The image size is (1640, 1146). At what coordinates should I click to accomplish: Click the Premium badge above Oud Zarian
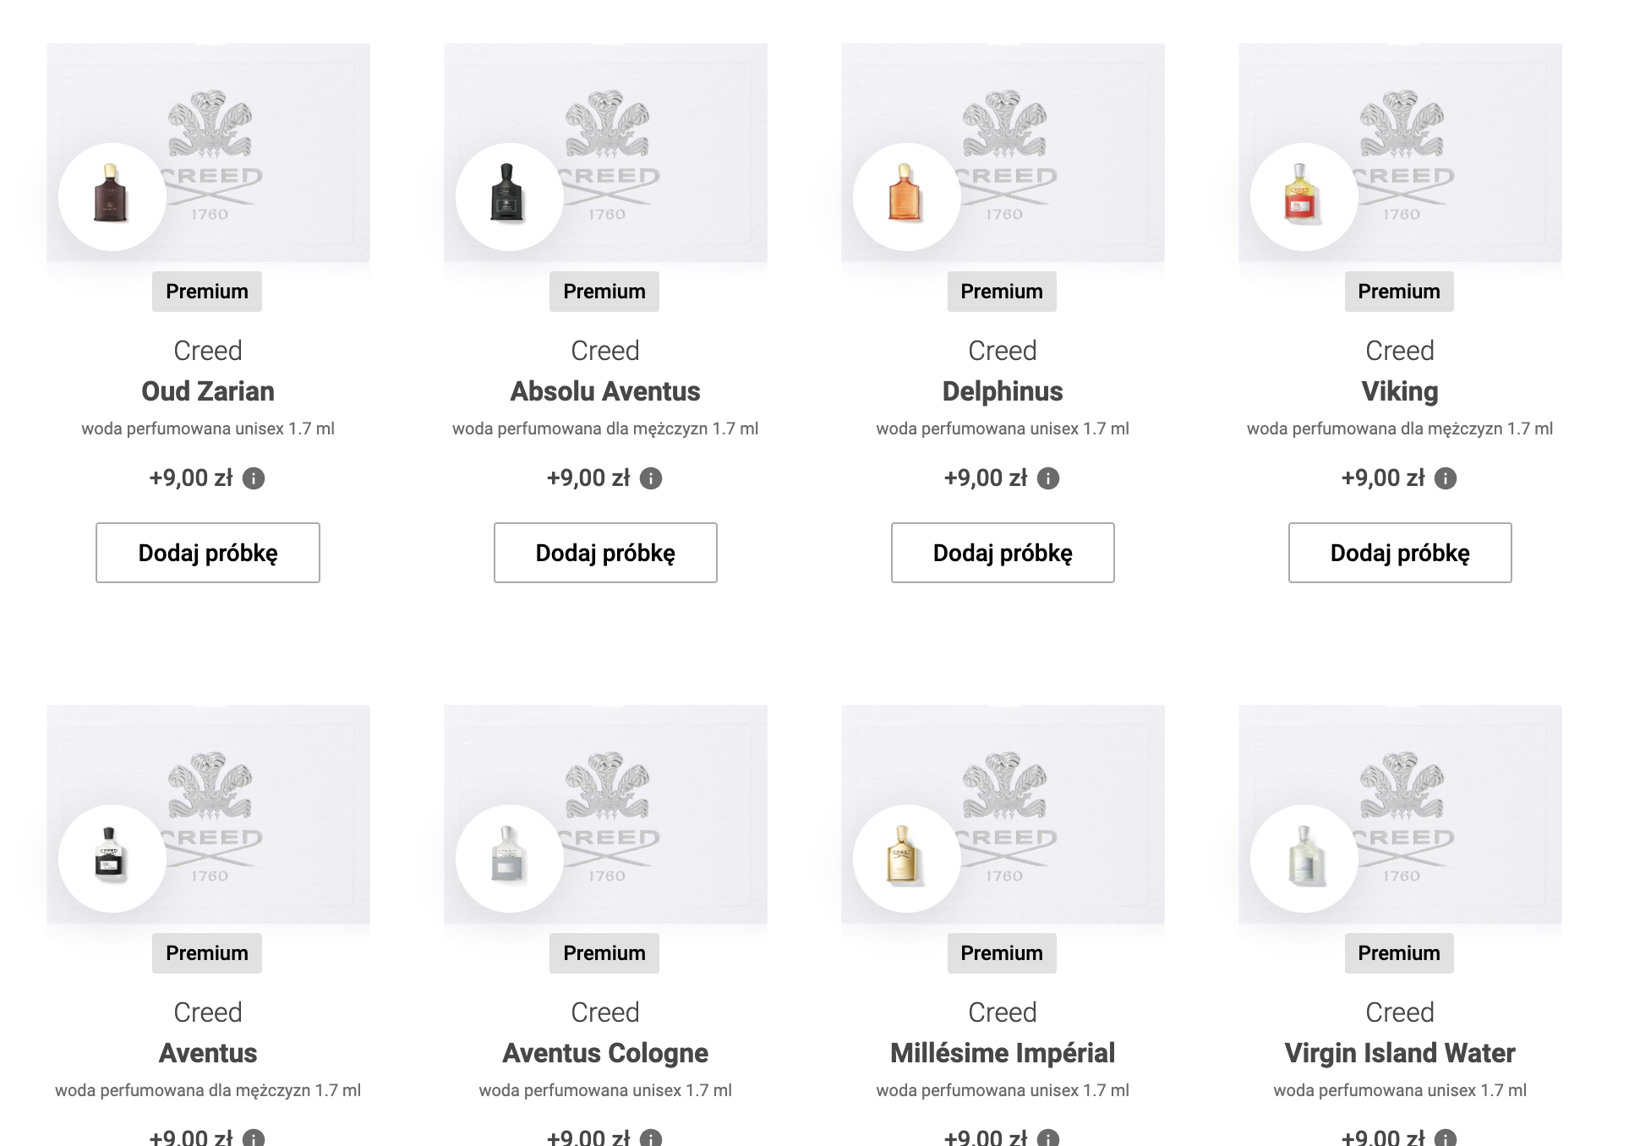pyautogui.click(x=207, y=292)
